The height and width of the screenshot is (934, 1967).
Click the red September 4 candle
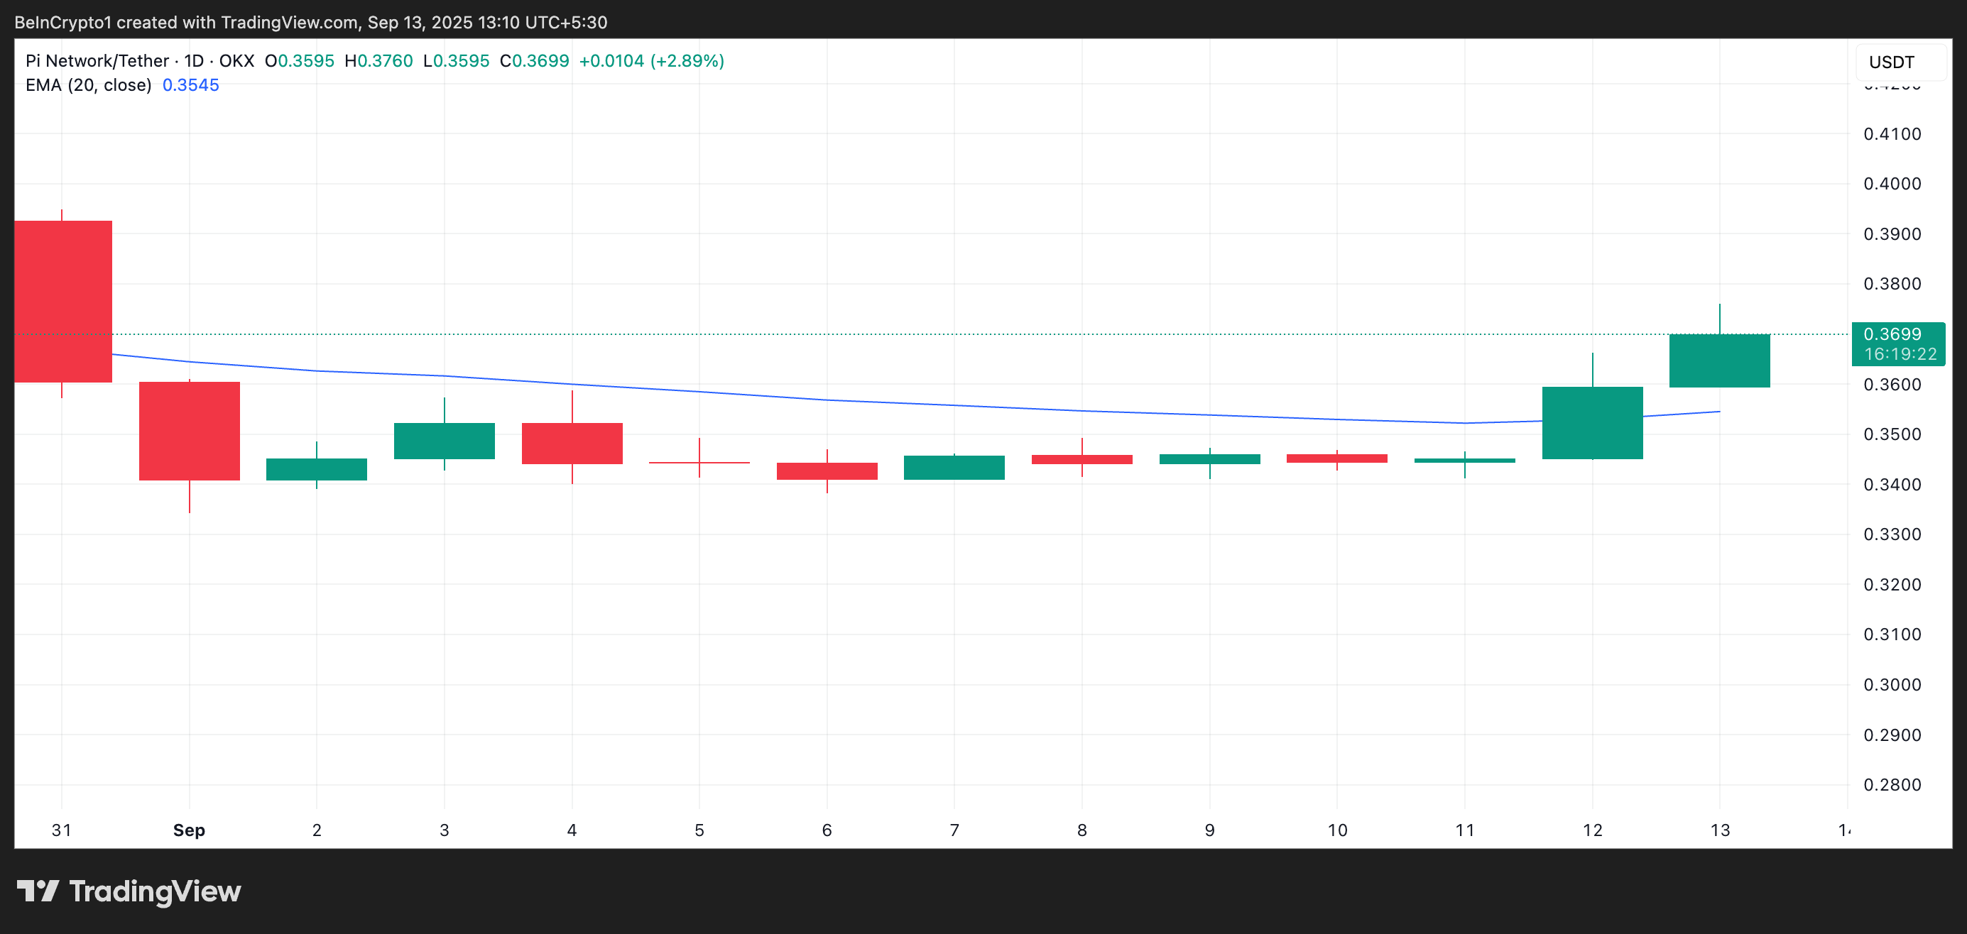coord(572,444)
